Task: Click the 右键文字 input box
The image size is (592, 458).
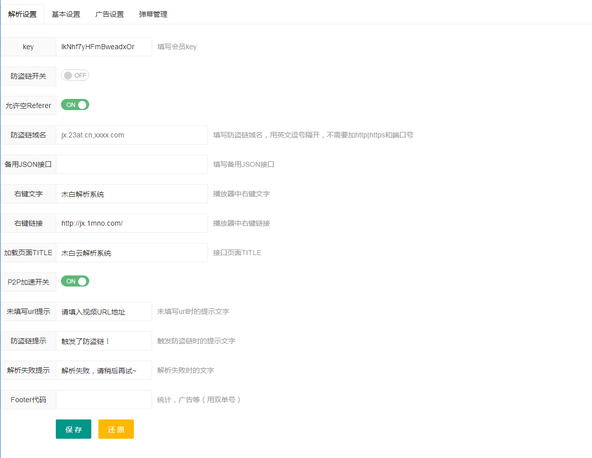Action: coord(132,193)
